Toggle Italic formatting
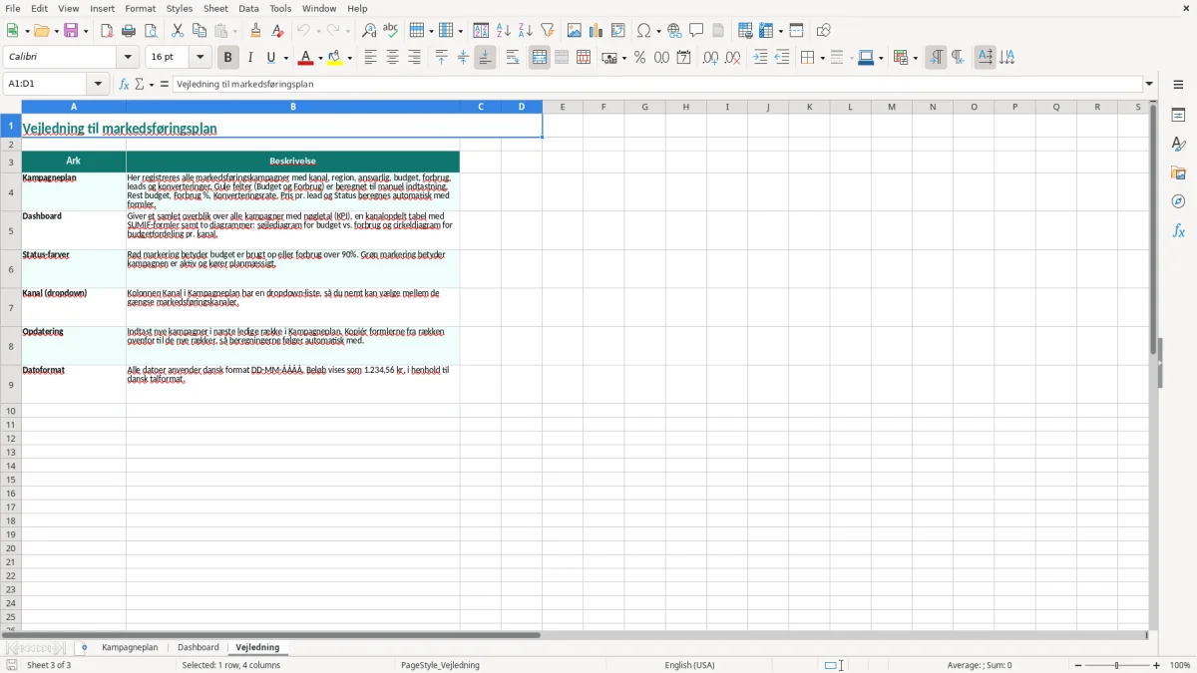The height and width of the screenshot is (673, 1197). [x=250, y=58]
